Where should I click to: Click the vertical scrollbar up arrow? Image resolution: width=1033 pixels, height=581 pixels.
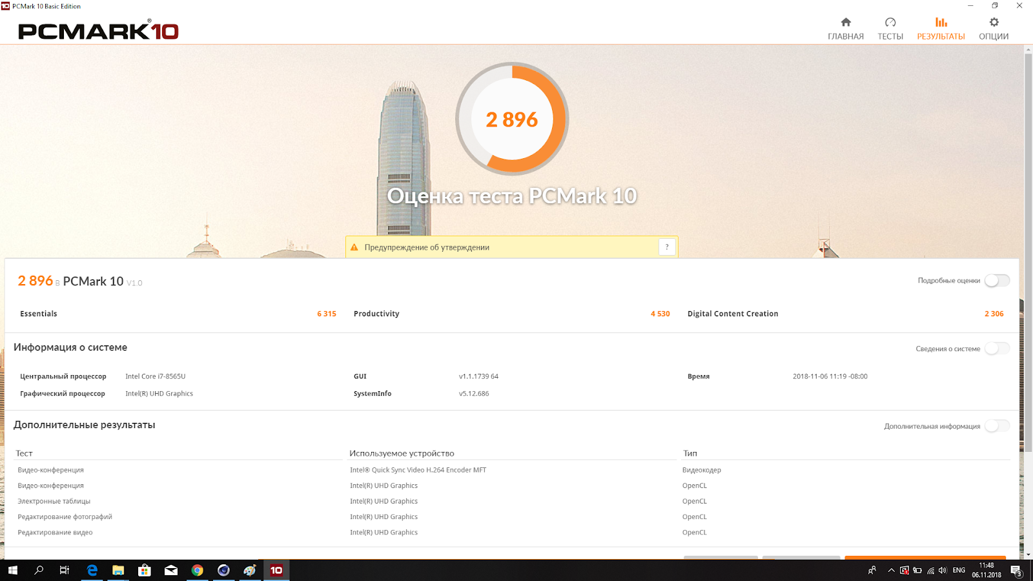(1028, 49)
